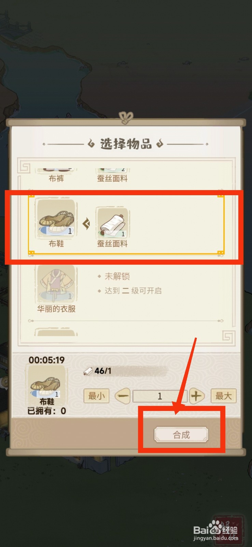
Task: Click the 合成 synthesize button
Action: point(181,435)
